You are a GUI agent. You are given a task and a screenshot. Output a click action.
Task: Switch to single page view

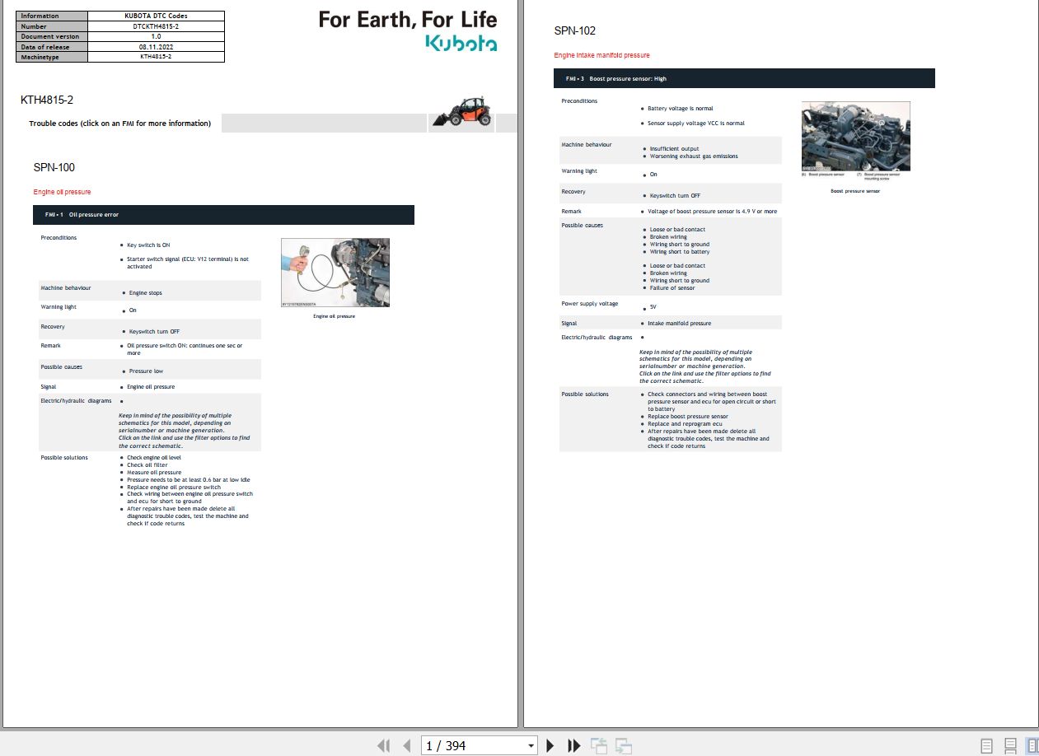(986, 745)
